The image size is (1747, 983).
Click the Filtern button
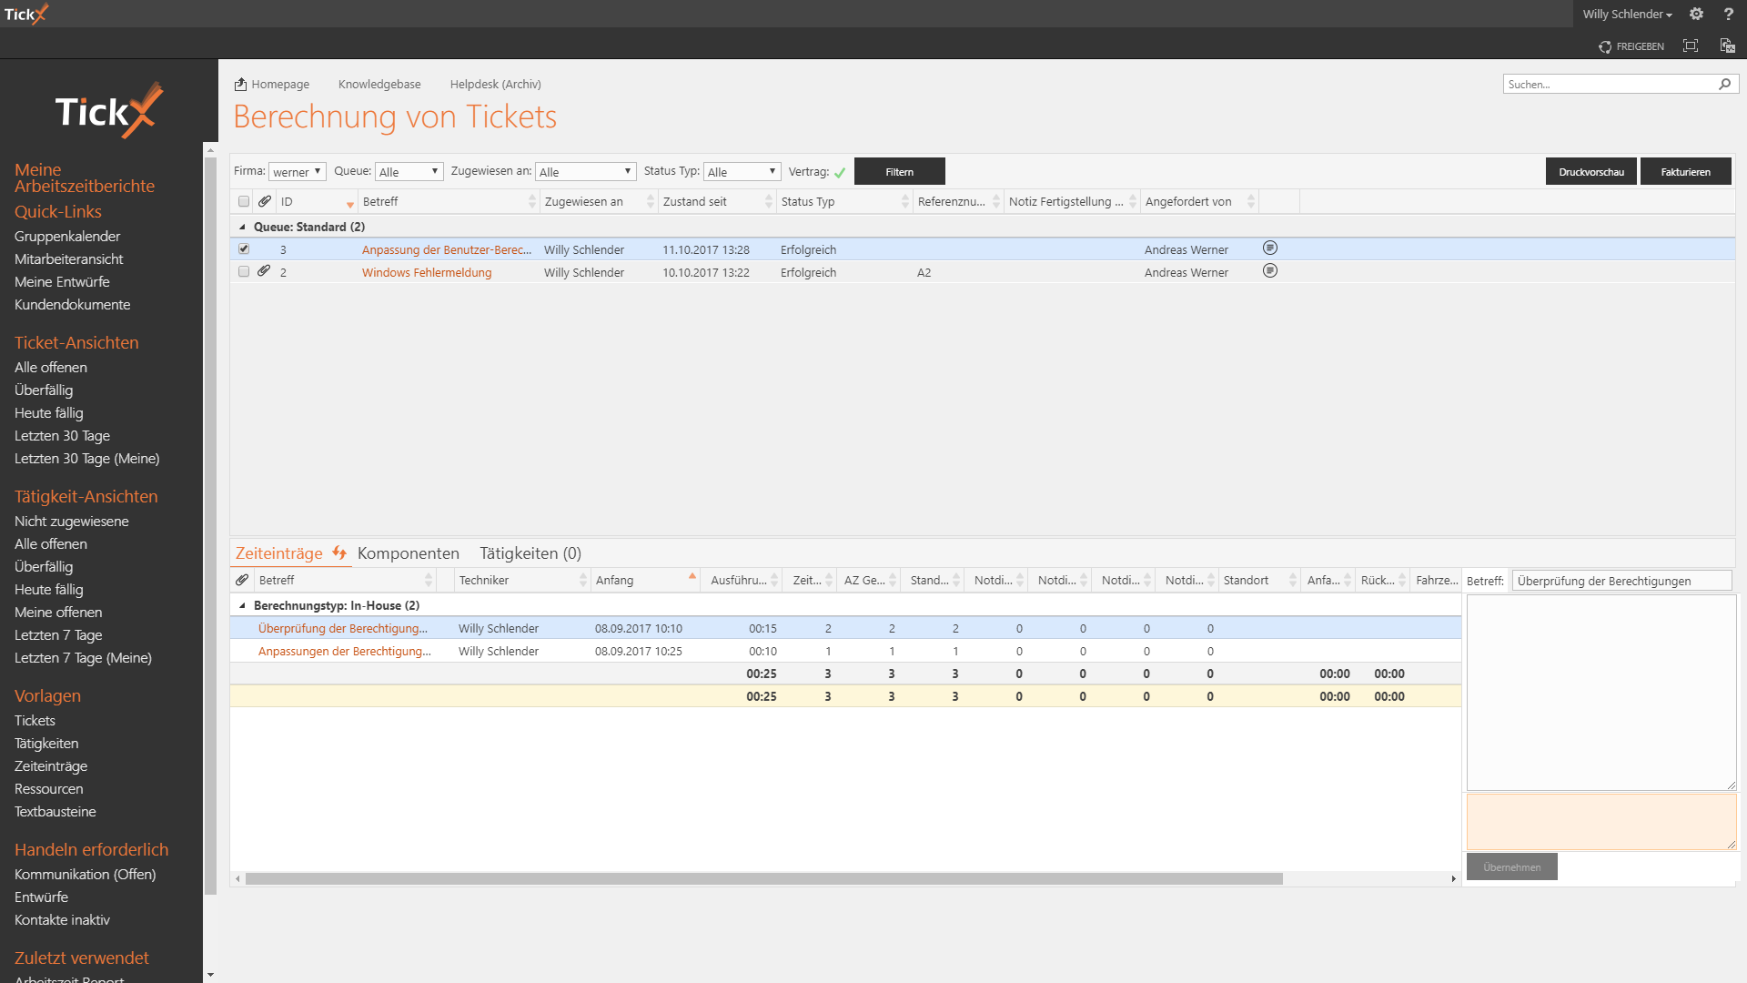(x=899, y=171)
